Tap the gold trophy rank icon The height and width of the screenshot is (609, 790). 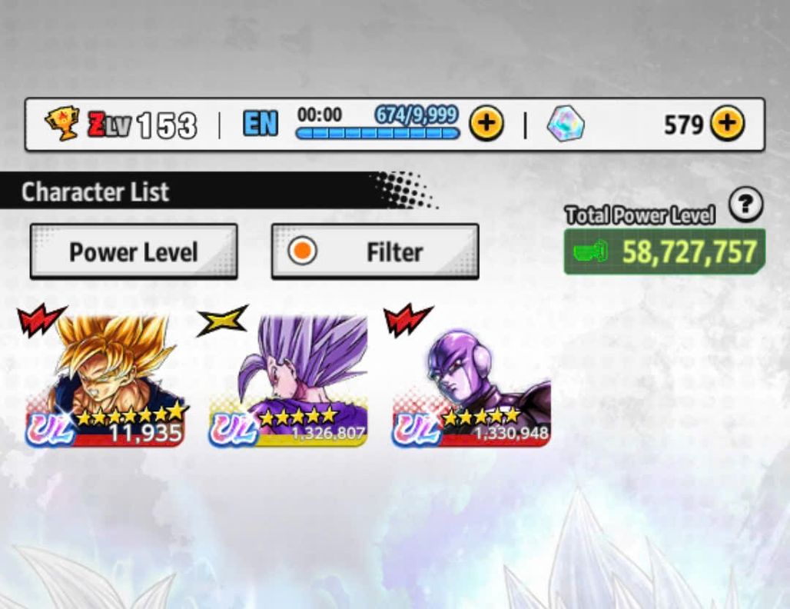click(x=62, y=124)
